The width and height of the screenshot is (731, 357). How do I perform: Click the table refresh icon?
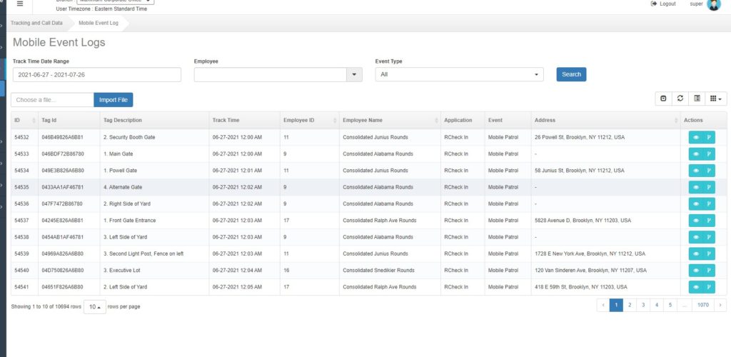680,99
